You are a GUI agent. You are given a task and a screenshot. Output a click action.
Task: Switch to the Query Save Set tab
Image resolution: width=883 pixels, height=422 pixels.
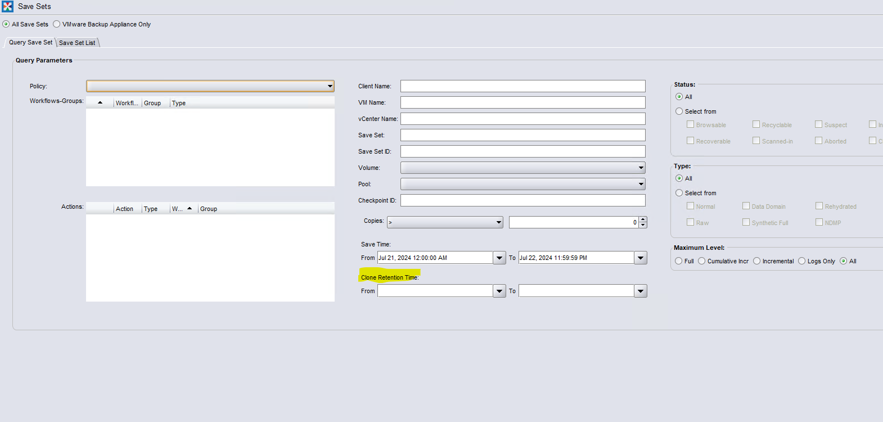click(30, 42)
